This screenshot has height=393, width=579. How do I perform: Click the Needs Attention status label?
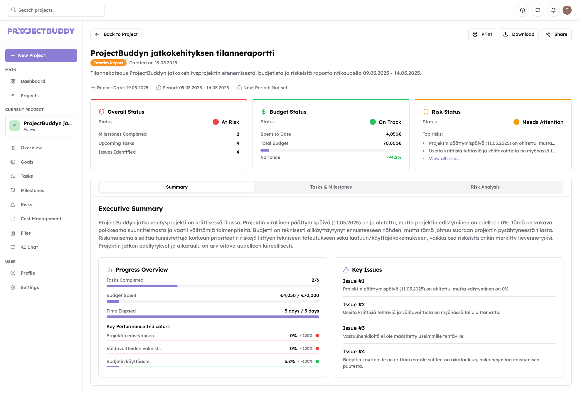(543, 122)
